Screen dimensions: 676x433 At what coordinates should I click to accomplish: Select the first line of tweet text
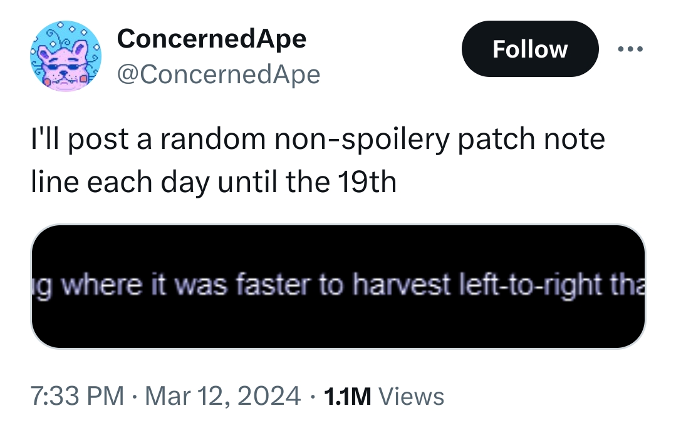(318, 140)
